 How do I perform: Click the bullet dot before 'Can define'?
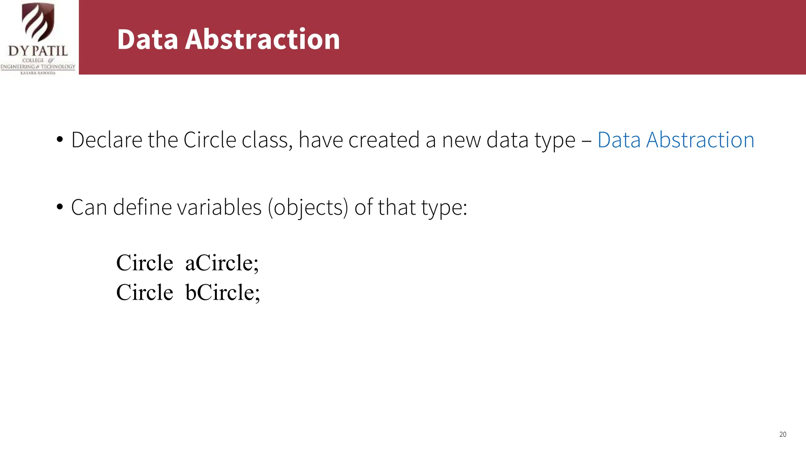pyautogui.click(x=59, y=207)
